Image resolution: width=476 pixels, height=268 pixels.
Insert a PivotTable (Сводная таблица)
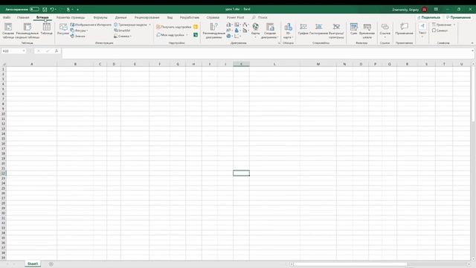point(8,31)
